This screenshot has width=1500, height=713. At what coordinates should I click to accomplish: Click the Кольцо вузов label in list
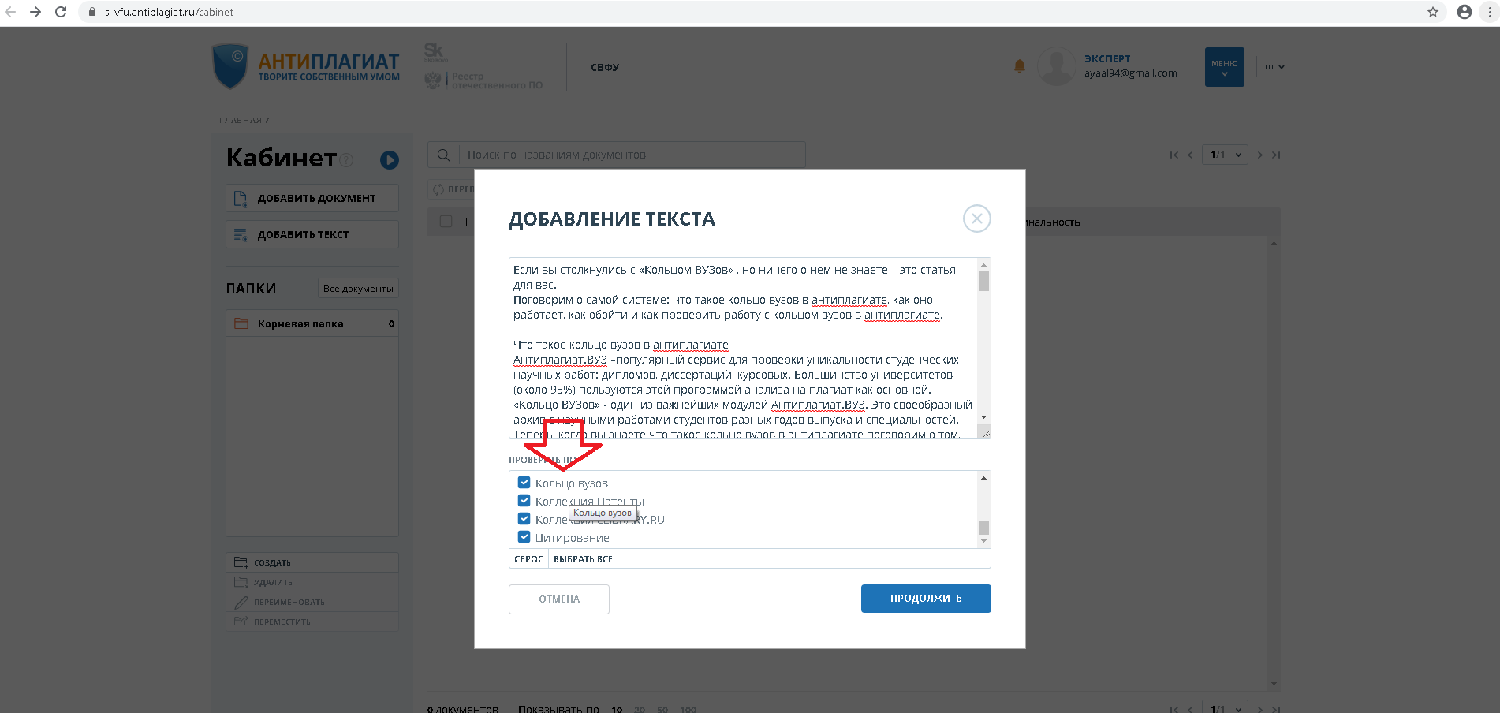pyautogui.click(x=572, y=483)
